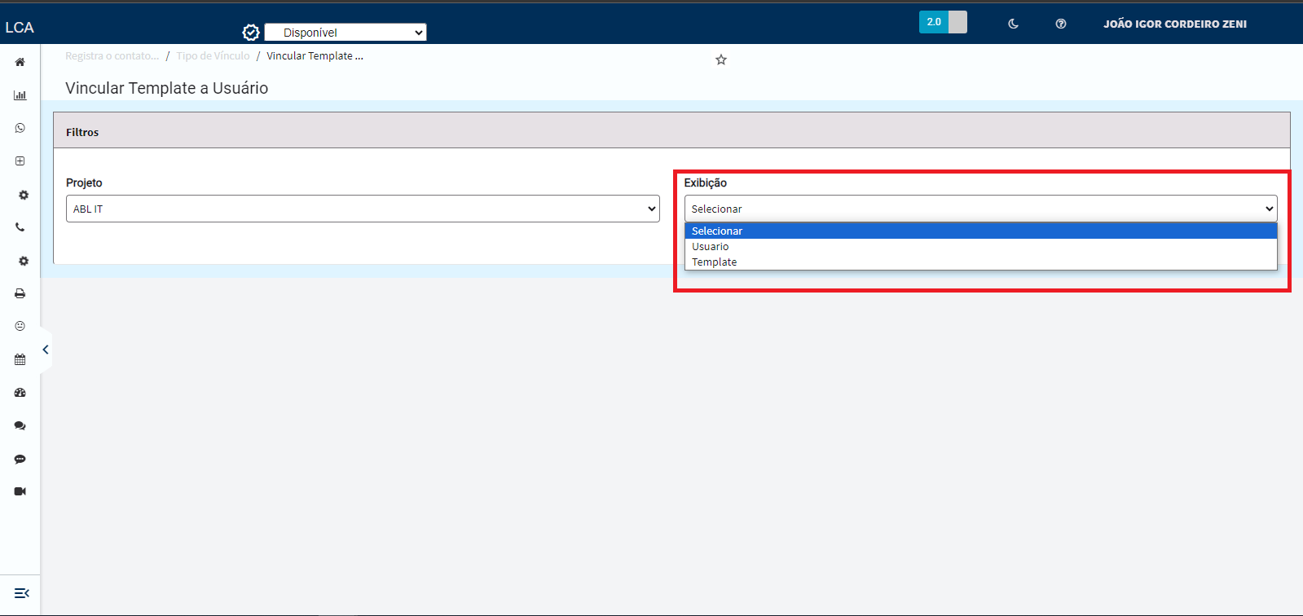Open the double chat bubbles icon
The image size is (1303, 616).
click(x=20, y=425)
